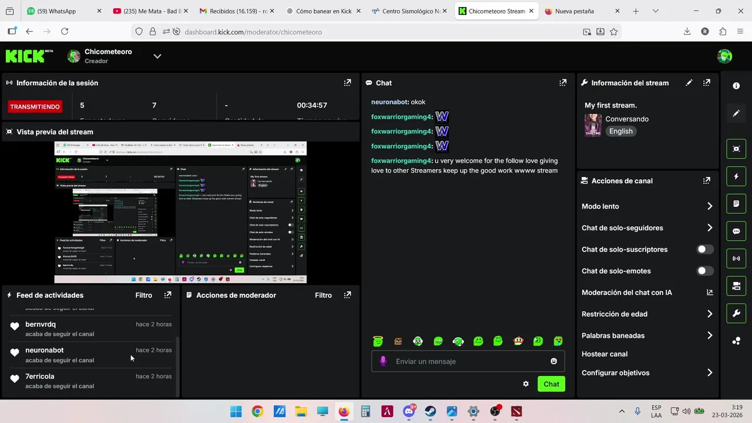The height and width of the screenshot is (423, 752).
Task: Toggle the chat bubble sidebar icon
Action: (x=736, y=231)
